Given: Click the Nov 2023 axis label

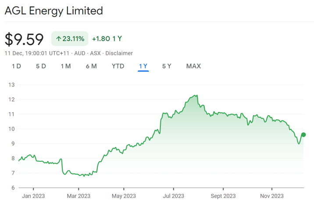Looking at the screenshot, I should click(x=272, y=196).
